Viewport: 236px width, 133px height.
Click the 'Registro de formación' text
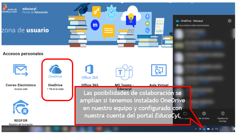[21, 124]
